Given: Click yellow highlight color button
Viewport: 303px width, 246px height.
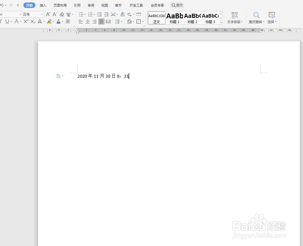Looking at the screenshot, I should coord(49,21).
